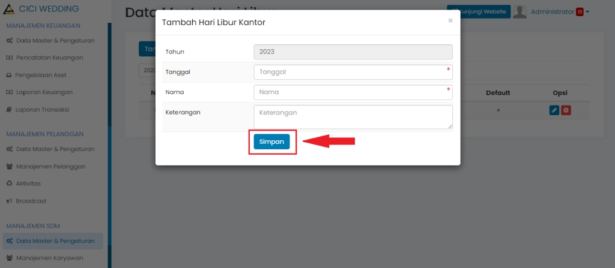
Task: Click the Administrator avatar picture
Action: [x=520, y=11]
